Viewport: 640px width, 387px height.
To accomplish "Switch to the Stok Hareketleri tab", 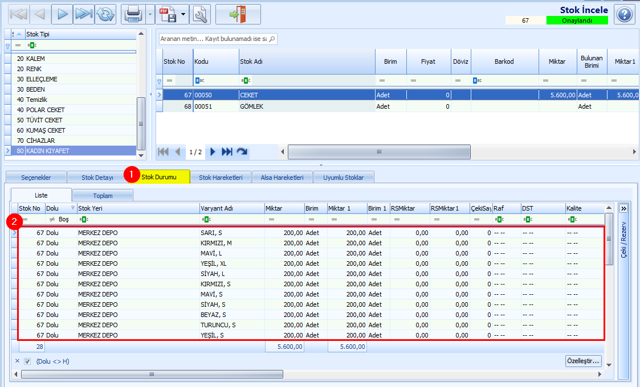I will (221, 178).
